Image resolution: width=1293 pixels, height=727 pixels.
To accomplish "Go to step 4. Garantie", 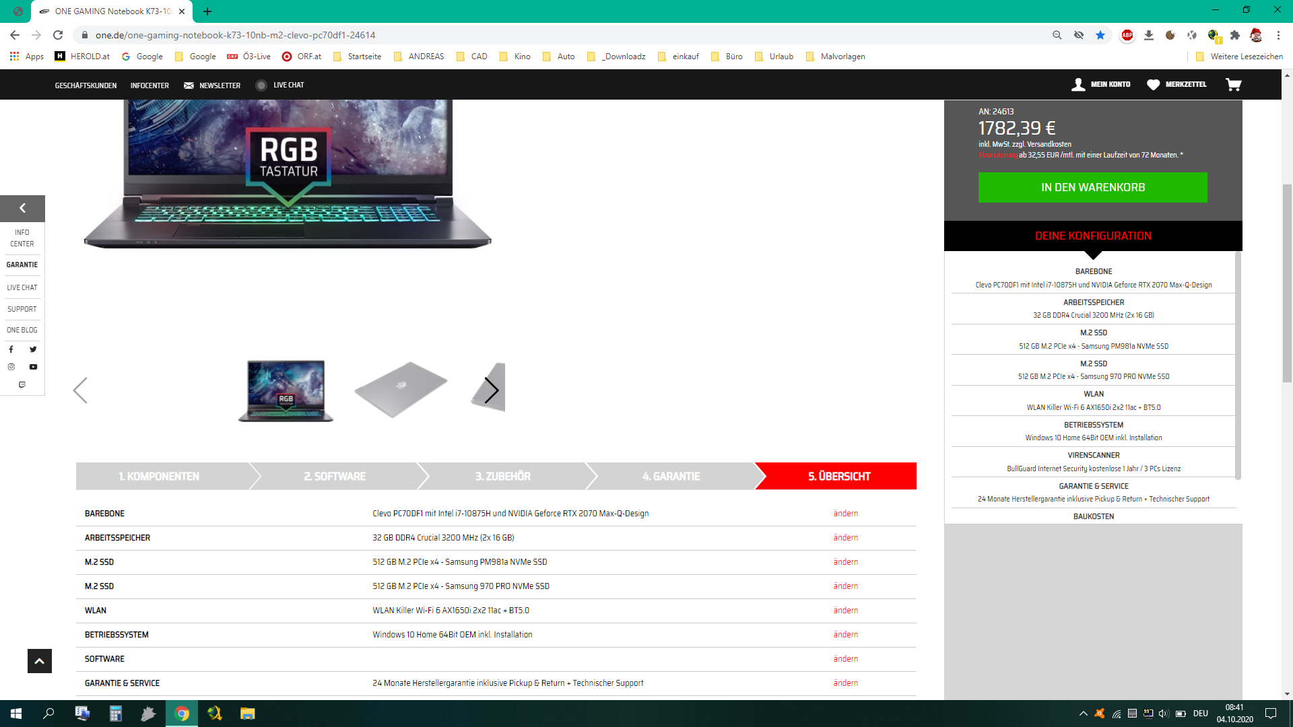I will tap(671, 477).
